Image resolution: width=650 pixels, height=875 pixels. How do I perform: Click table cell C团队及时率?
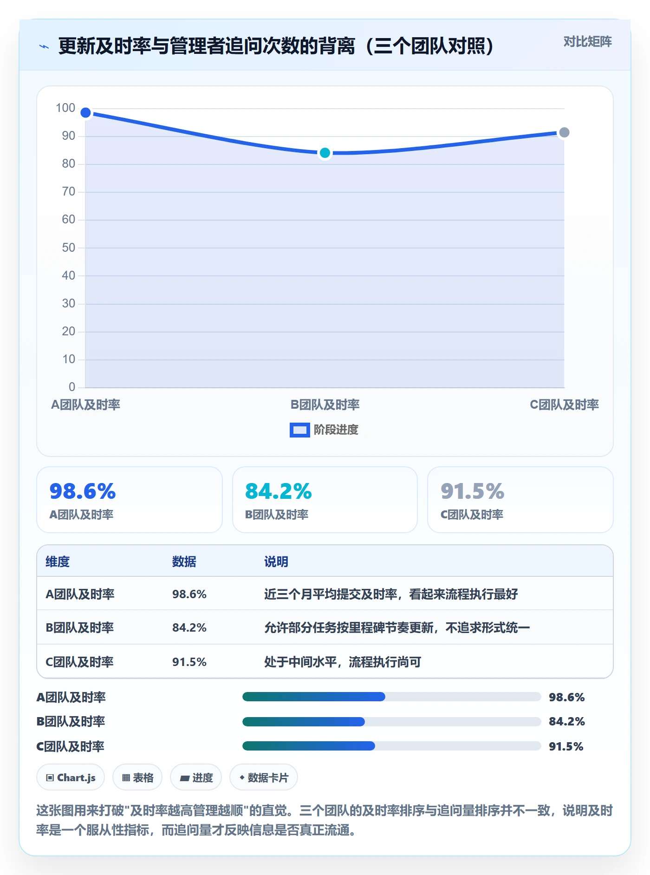(x=79, y=662)
